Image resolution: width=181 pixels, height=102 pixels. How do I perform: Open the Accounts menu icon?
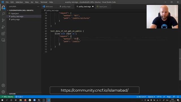coord(3,85)
